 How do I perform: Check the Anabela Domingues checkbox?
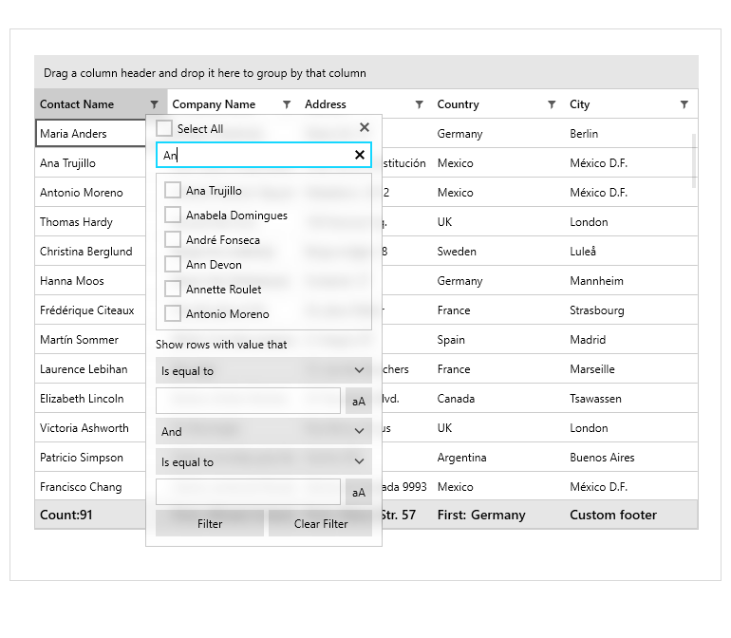coord(173,215)
